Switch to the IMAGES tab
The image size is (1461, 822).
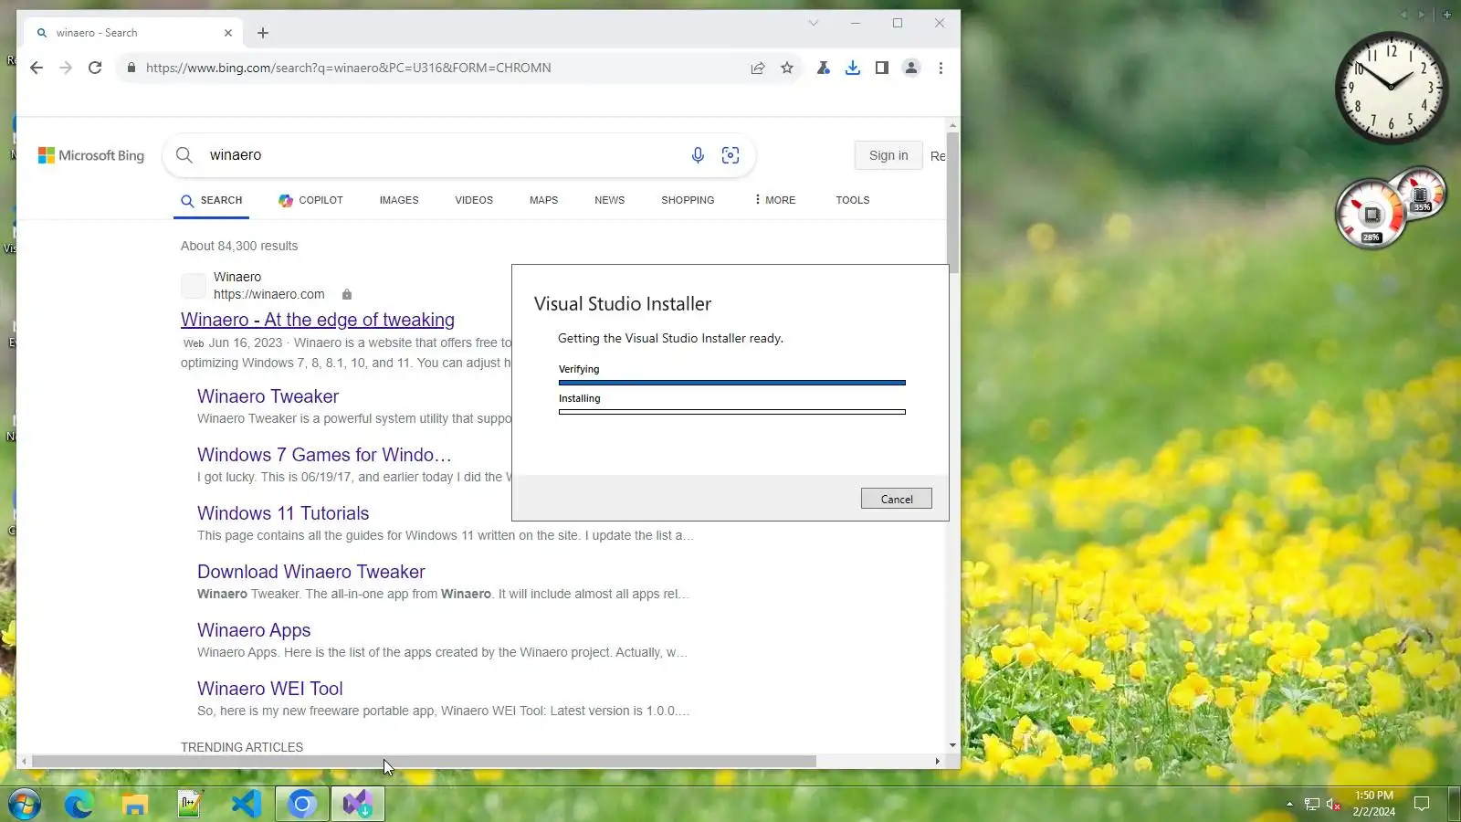[x=399, y=201]
